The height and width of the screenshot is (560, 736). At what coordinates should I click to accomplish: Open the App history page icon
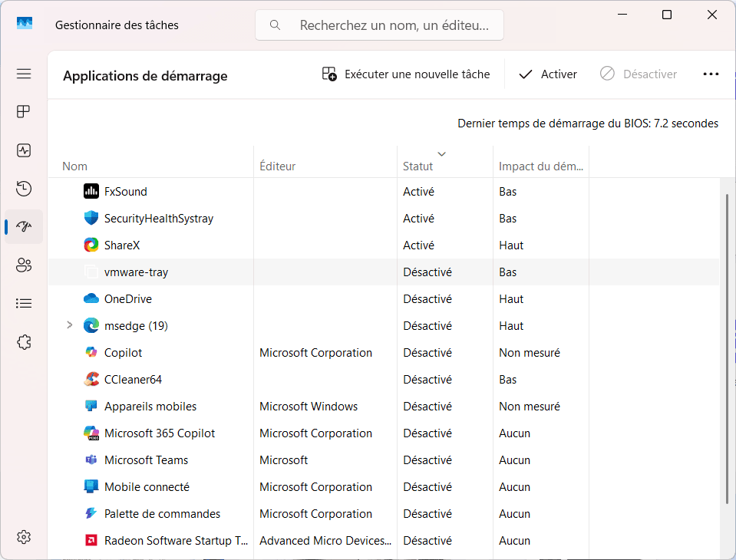(24, 189)
